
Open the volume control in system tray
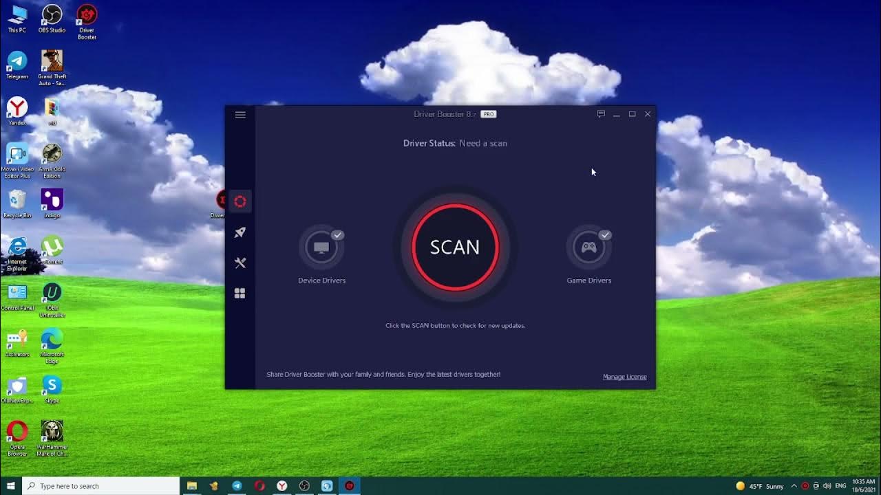point(827,486)
